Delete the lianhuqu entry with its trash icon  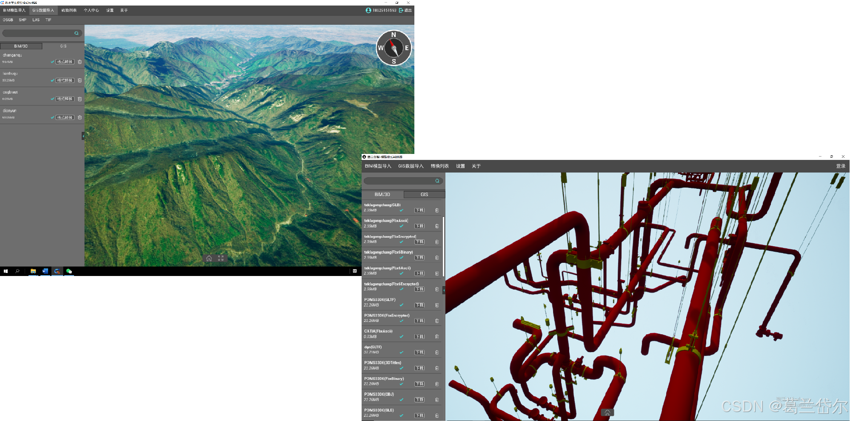tap(80, 80)
